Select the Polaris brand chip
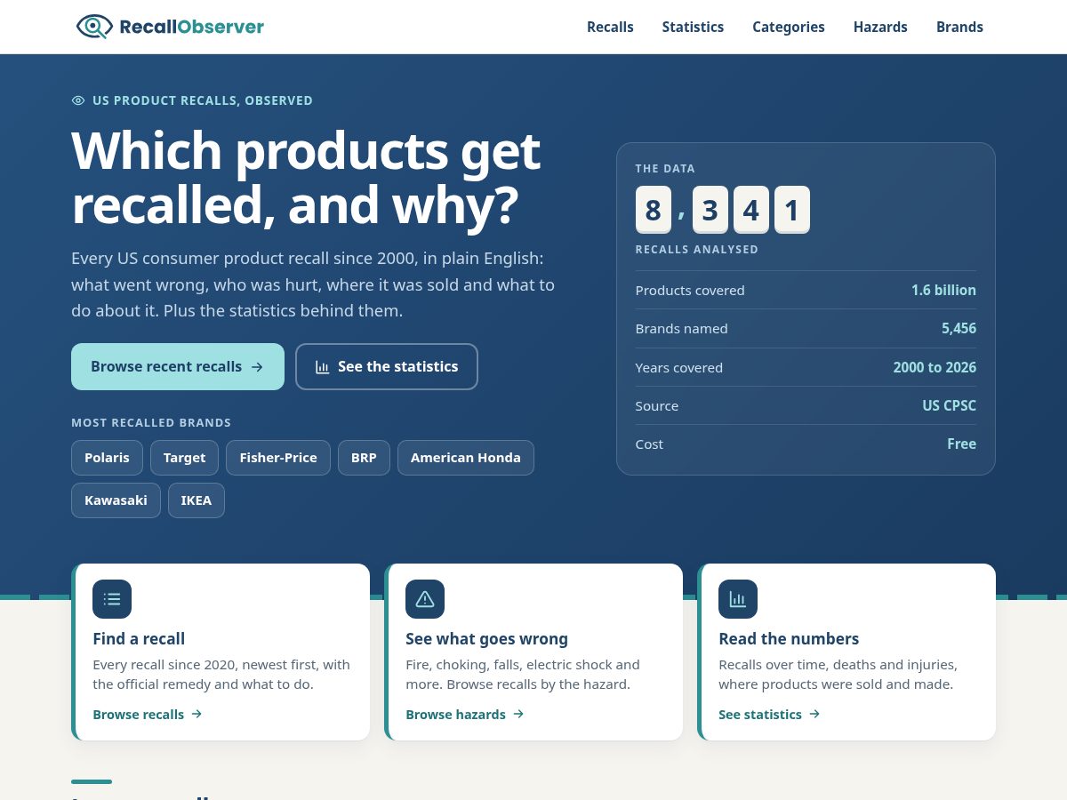 click(107, 458)
